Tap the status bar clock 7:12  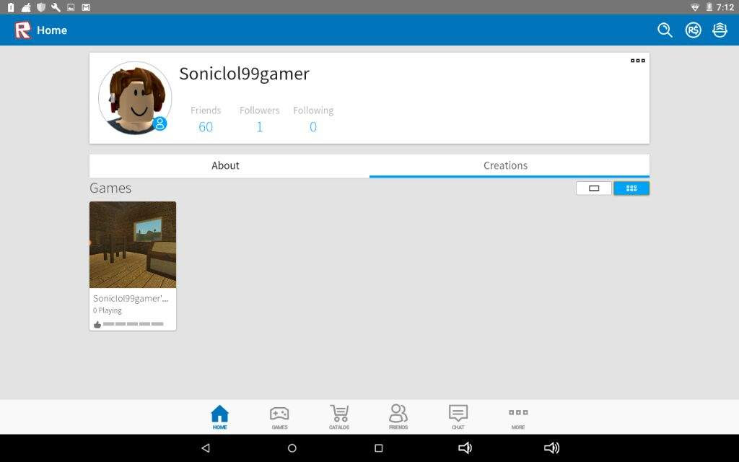coord(725,7)
